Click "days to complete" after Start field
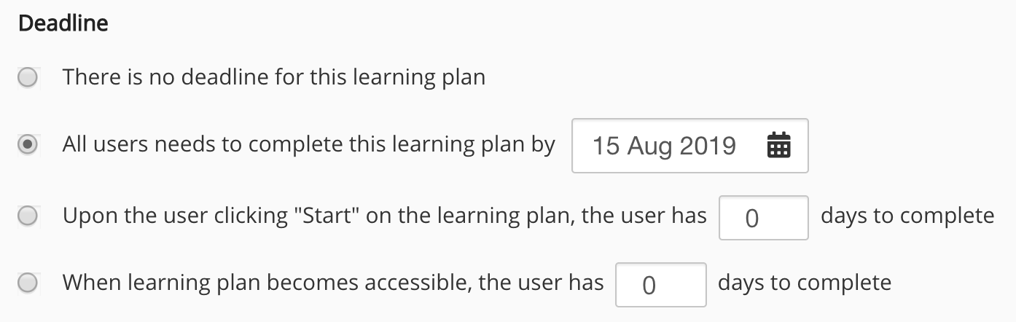This screenshot has height=322, width=1016. tap(907, 216)
